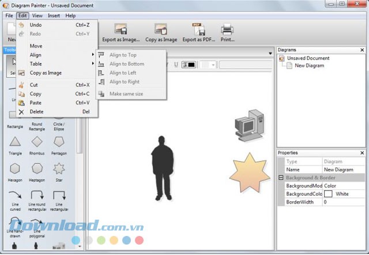Collapse the Background & Border property group

coord(281,178)
